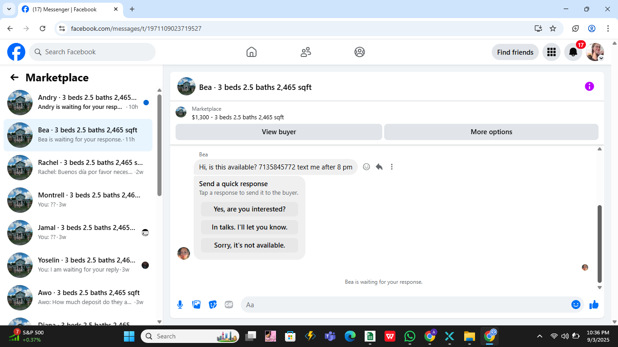Open File Explorer from the taskbar
Viewport: 618px width, 347px height.
[x=469, y=336]
